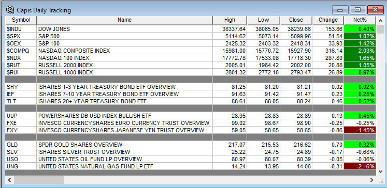Select the $RUT symbol cell

[21, 65]
